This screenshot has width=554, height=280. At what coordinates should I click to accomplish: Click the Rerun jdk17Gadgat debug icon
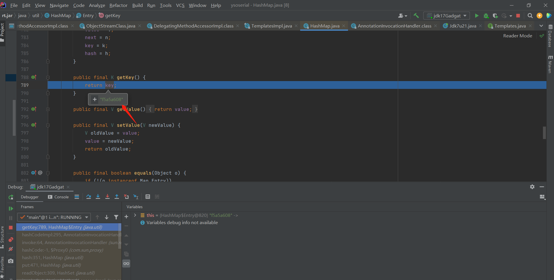click(11, 197)
